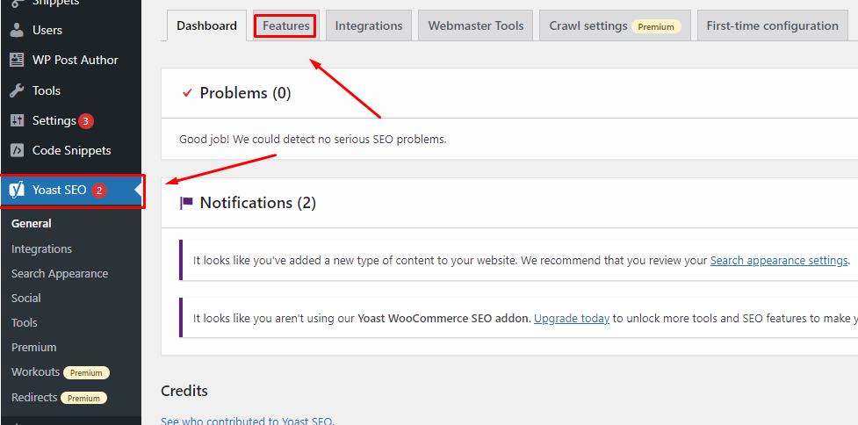Viewport: 858px width, 425px height.
Task: Click the Premium badge next to Redirects
Action: 83,398
